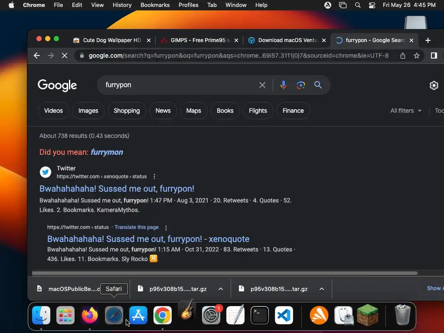This screenshot has height=333, width=444.
Task: Open Launchpad from the dock
Action: [65, 315]
